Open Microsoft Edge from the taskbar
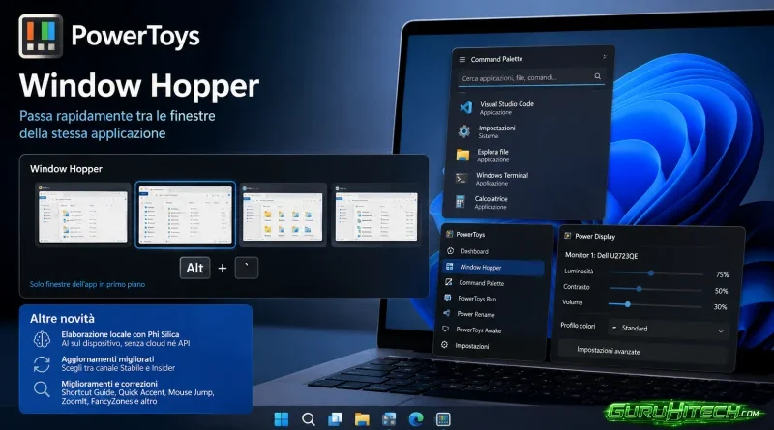The height and width of the screenshot is (430, 774). (x=416, y=419)
